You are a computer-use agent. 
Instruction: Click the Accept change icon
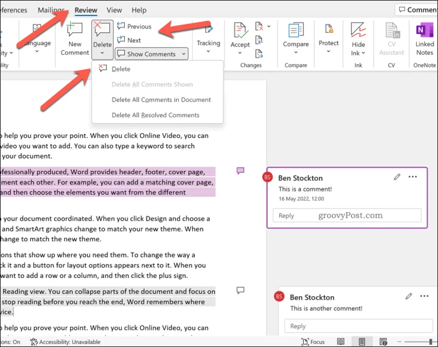coord(240,31)
